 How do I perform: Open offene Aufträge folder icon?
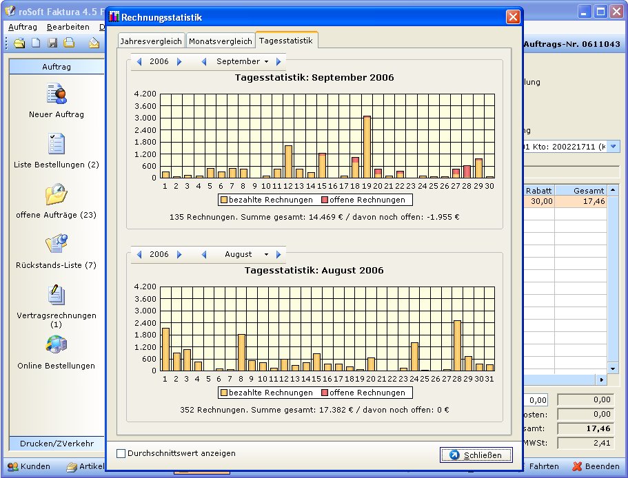click(x=56, y=194)
